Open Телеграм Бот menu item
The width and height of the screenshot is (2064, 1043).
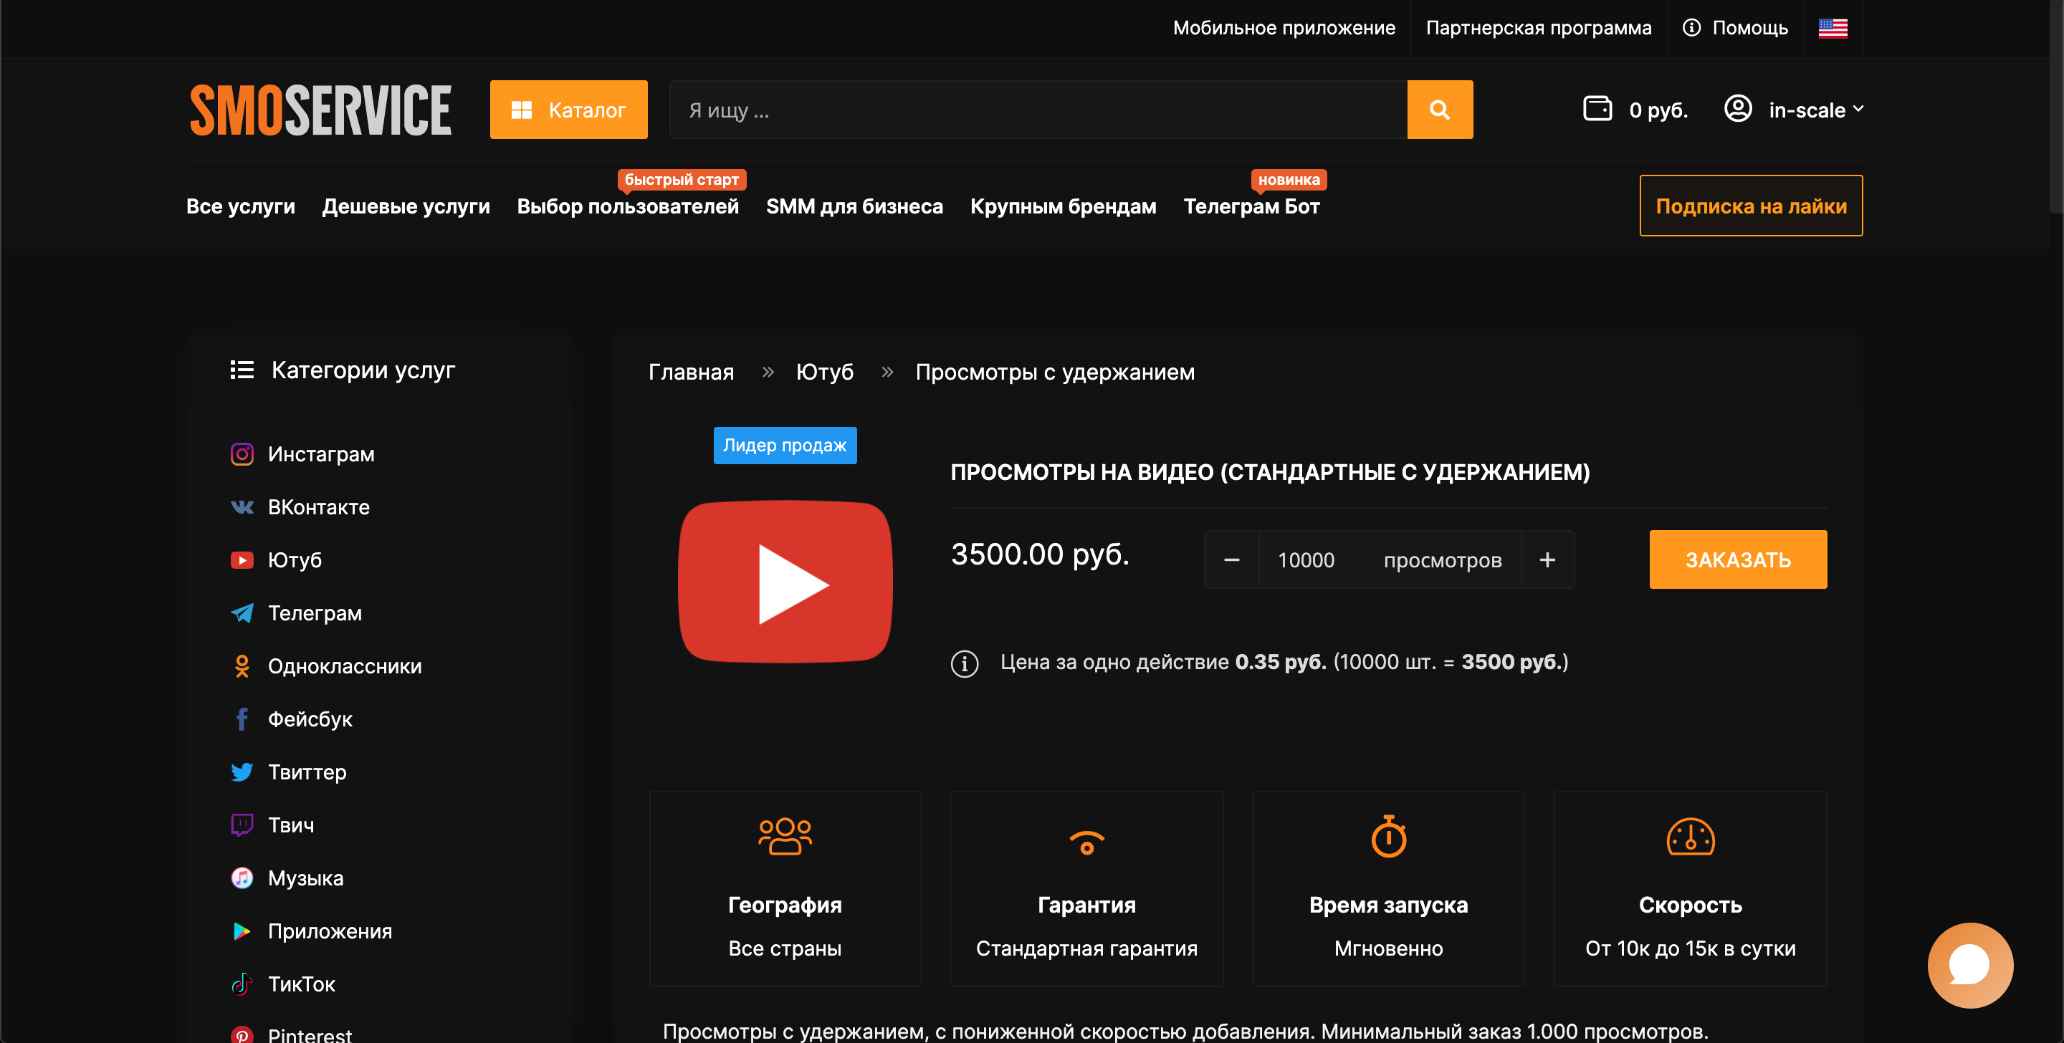(x=1251, y=206)
